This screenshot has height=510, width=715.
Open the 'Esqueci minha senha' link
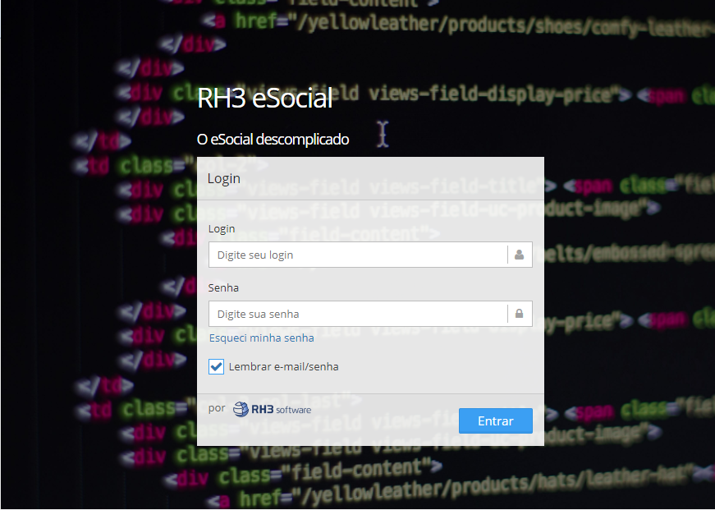tap(261, 338)
